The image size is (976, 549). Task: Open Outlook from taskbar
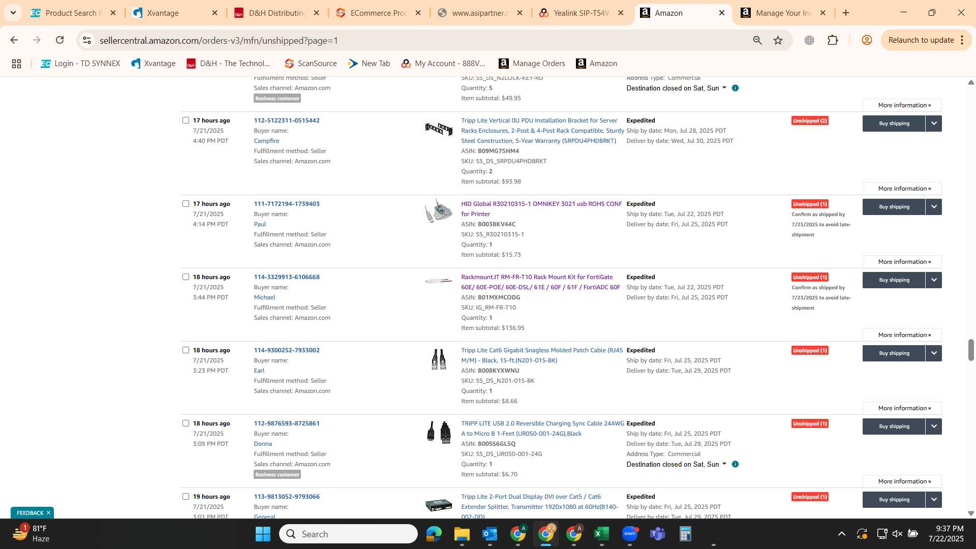490,534
